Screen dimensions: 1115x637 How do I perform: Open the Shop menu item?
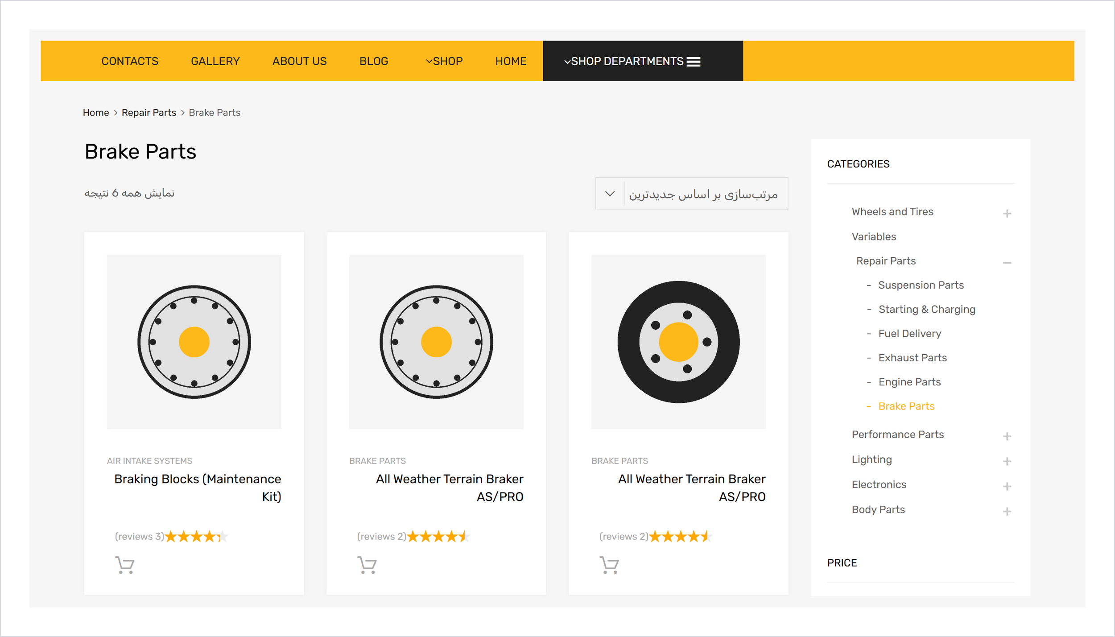coord(444,61)
